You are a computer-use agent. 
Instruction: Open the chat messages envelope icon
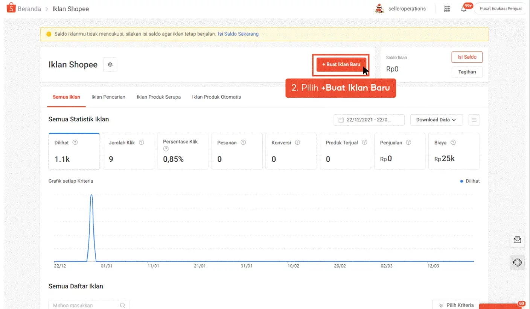517,239
